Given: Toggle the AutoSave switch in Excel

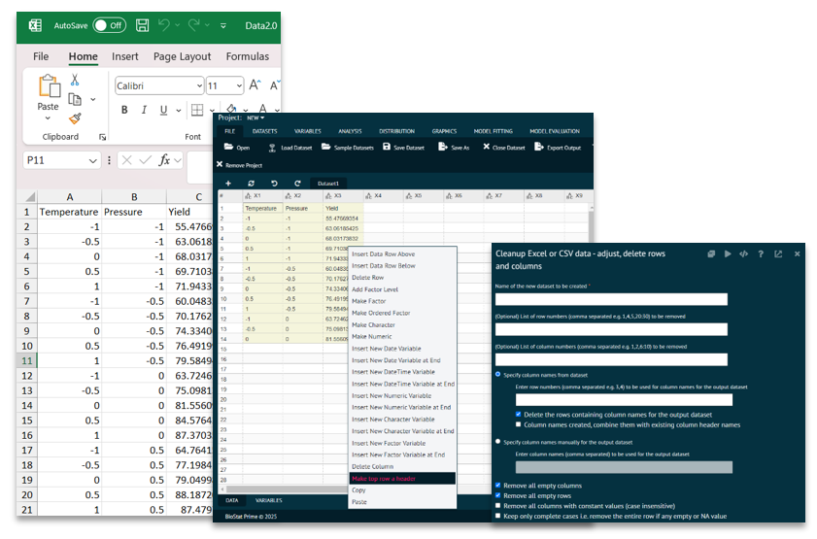Looking at the screenshot, I should pyautogui.click(x=109, y=25).
